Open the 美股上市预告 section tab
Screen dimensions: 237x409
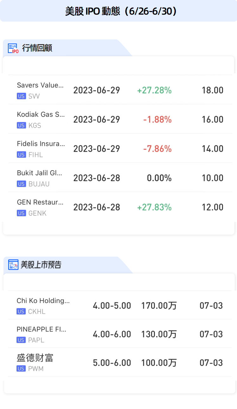(41, 265)
